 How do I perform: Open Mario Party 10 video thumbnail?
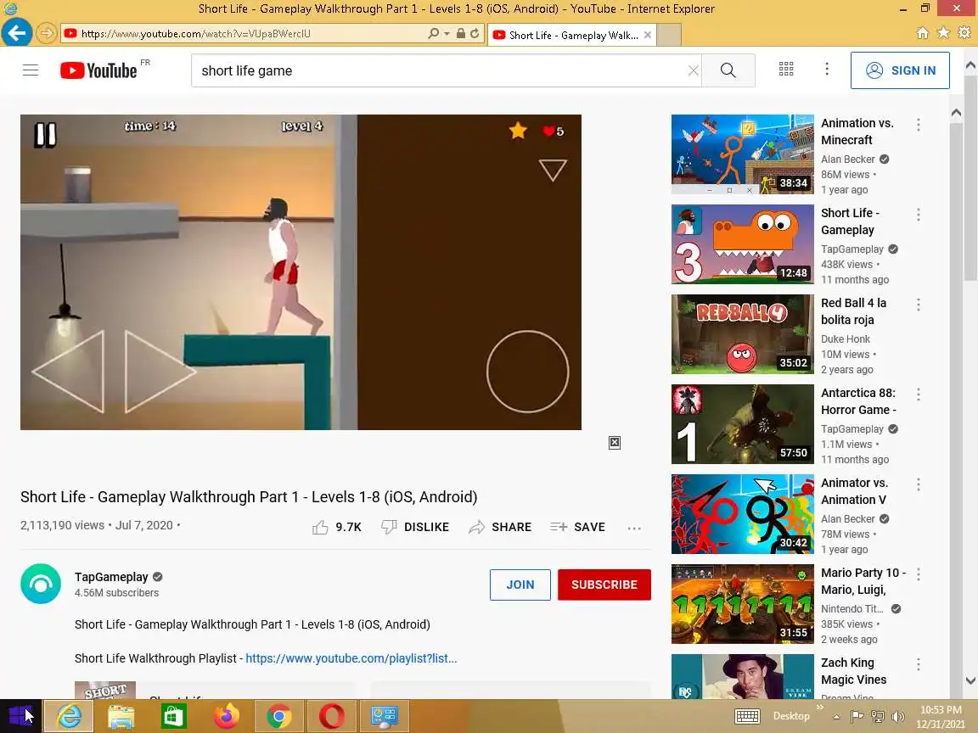point(742,604)
